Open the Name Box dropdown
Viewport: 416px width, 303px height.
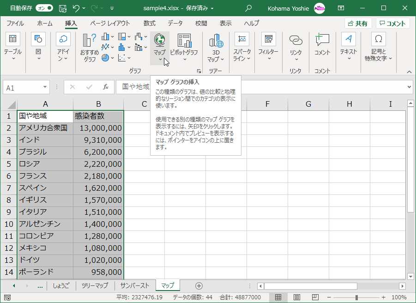tap(44, 87)
